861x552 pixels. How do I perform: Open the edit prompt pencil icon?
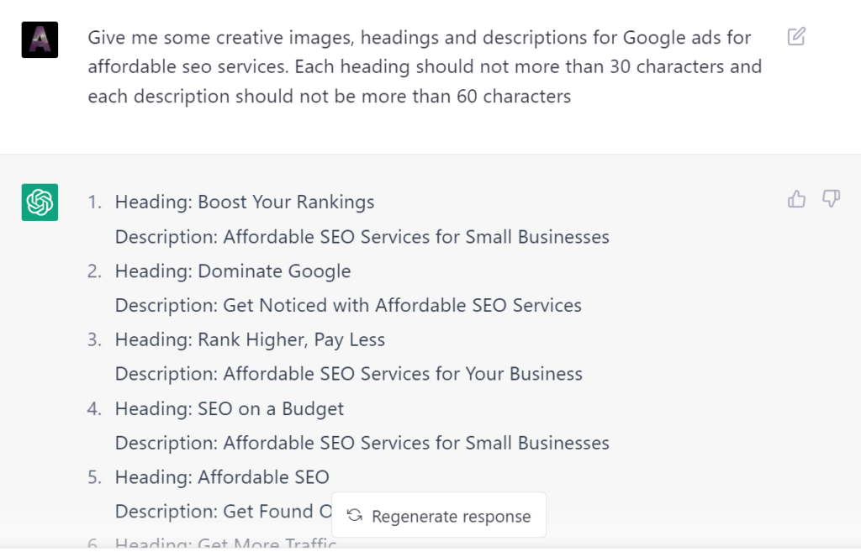point(796,37)
